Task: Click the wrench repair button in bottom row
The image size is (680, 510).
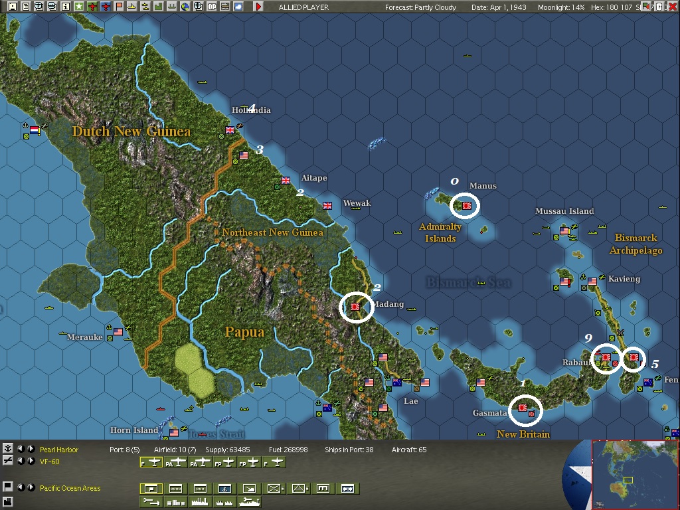Action: 151,502
